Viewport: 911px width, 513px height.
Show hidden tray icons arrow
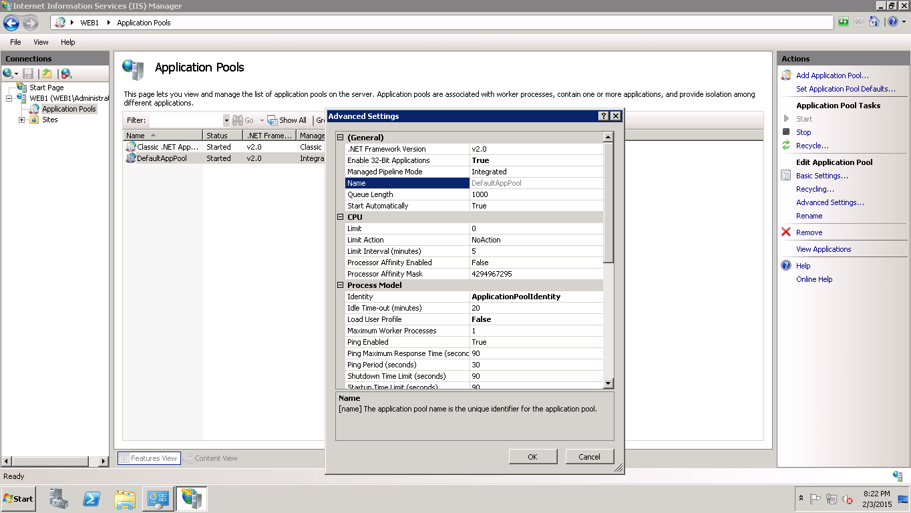801,498
